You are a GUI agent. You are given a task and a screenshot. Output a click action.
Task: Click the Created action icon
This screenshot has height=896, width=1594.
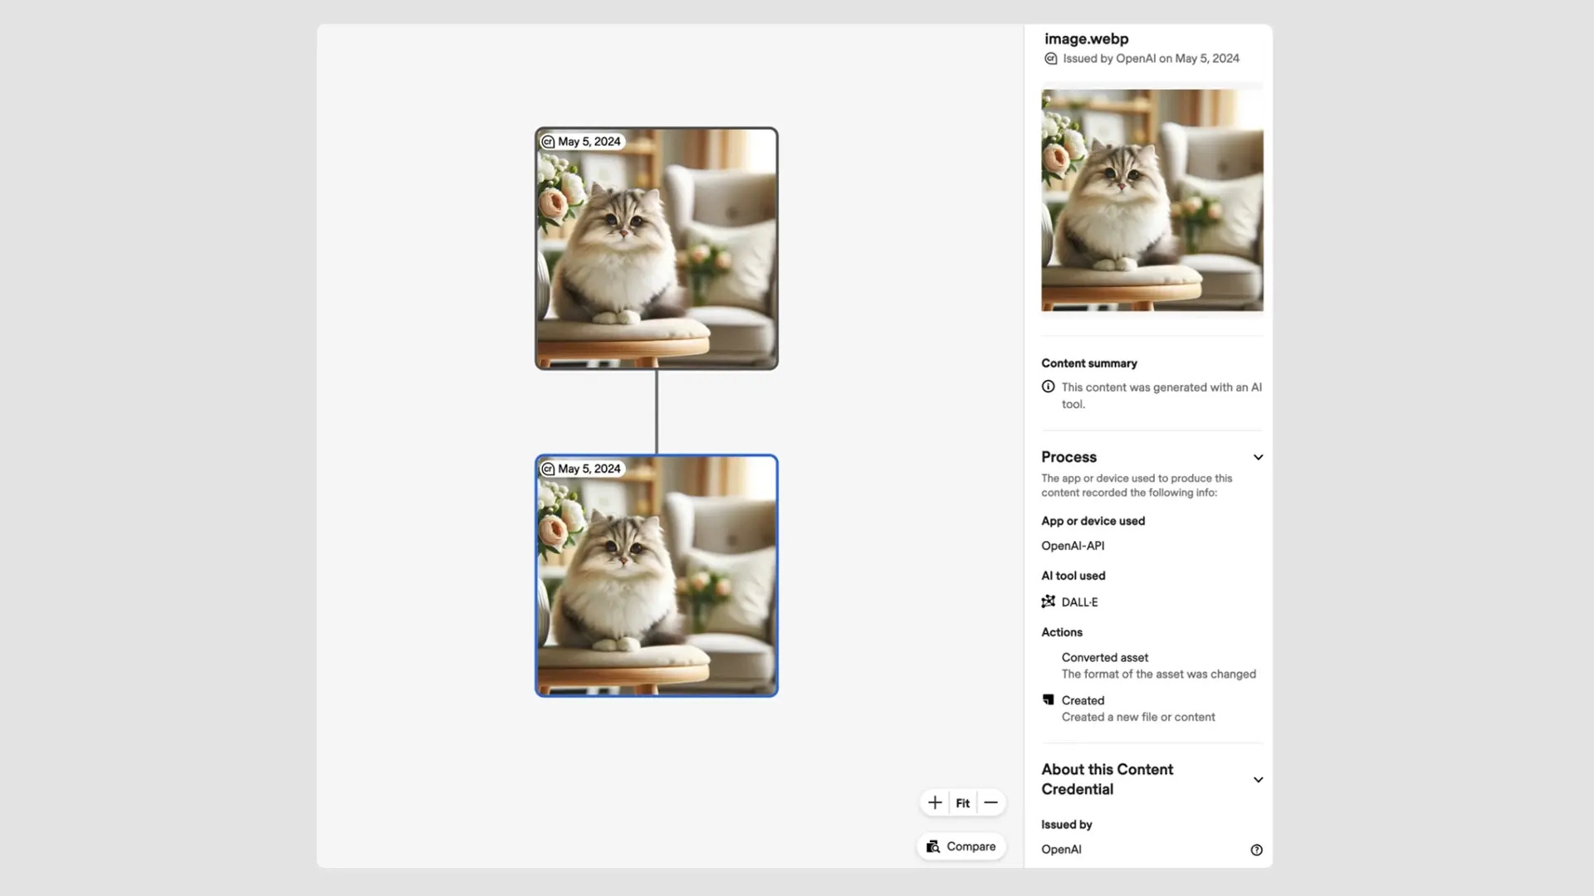[x=1049, y=700]
